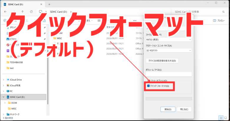Click the iCloud写真 photos icon
Viewport: 230px width, 121px height.
8,86
